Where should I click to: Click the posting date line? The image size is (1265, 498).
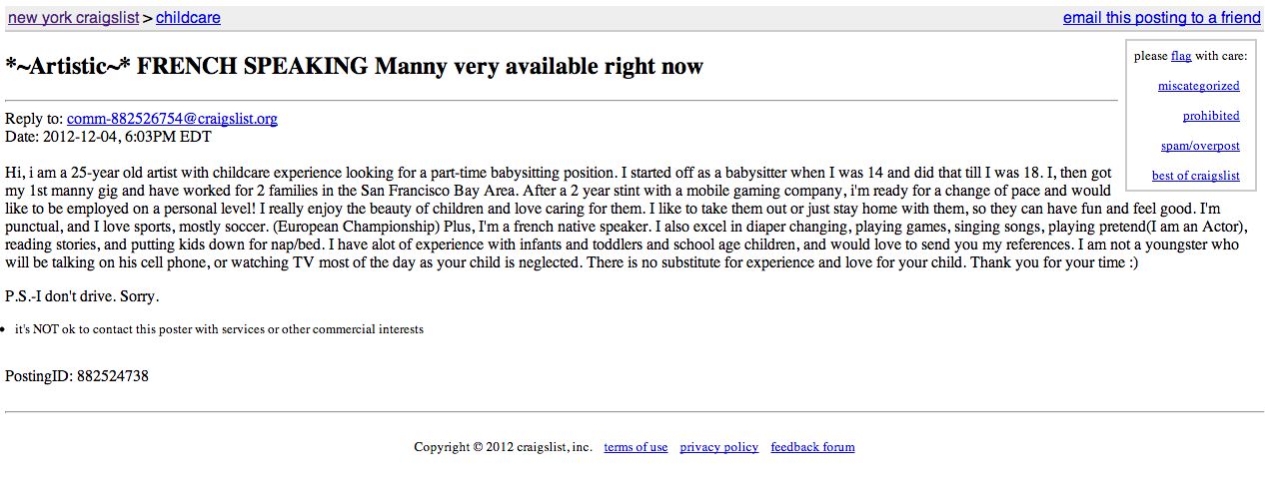(108, 137)
